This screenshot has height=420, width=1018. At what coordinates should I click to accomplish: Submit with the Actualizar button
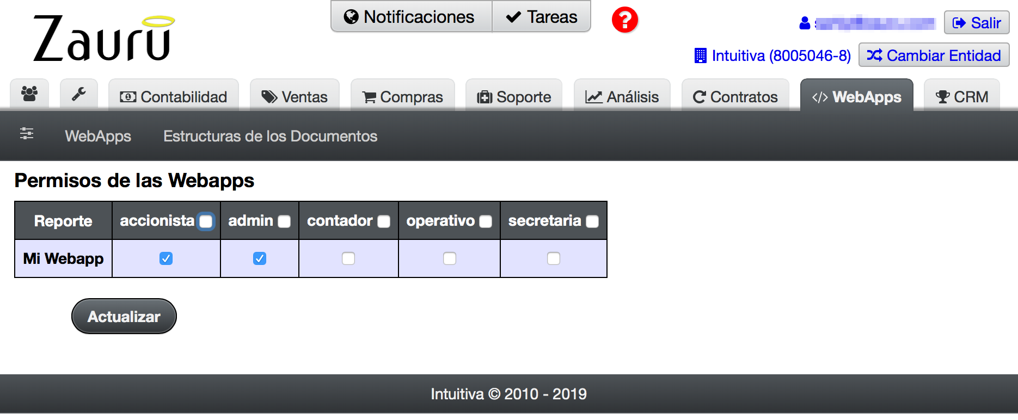[x=124, y=316]
